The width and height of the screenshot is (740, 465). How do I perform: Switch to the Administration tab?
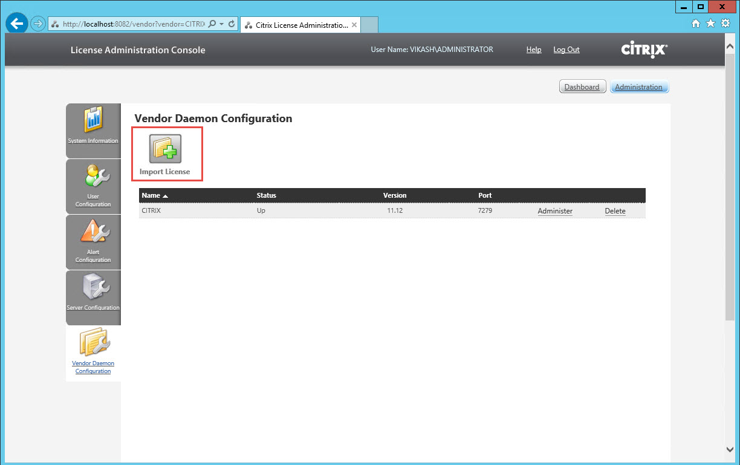(639, 87)
